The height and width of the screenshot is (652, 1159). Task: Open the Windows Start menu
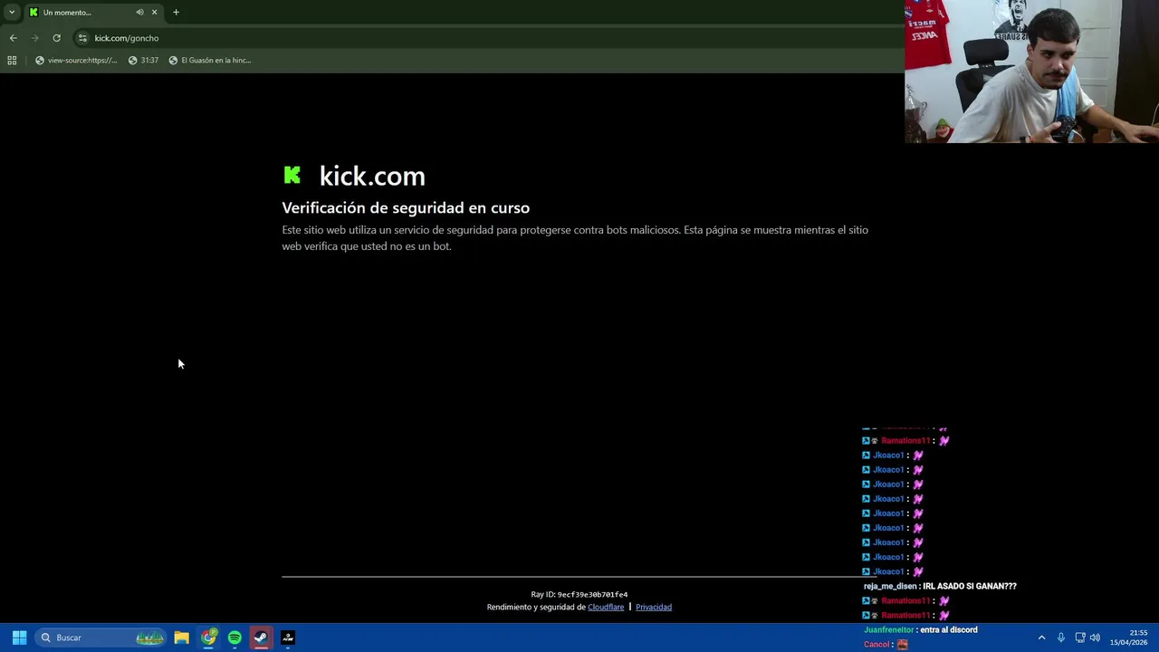click(x=19, y=638)
